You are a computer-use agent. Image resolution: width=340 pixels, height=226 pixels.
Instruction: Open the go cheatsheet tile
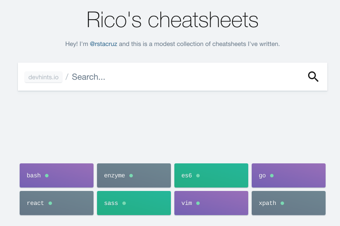[x=288, y=175]
